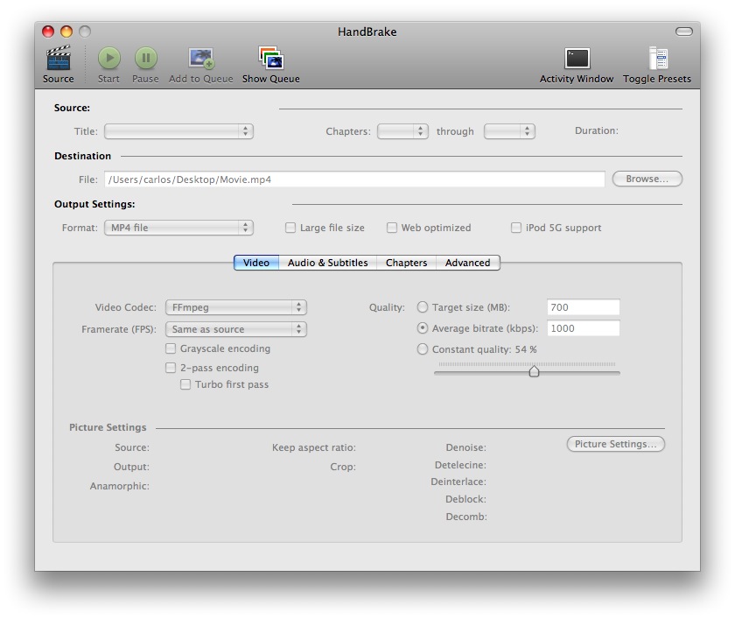Click the Pause toolbar icon
Image resolution: width=735 pixels, height=619 pixels.
[x=146, y=58]
